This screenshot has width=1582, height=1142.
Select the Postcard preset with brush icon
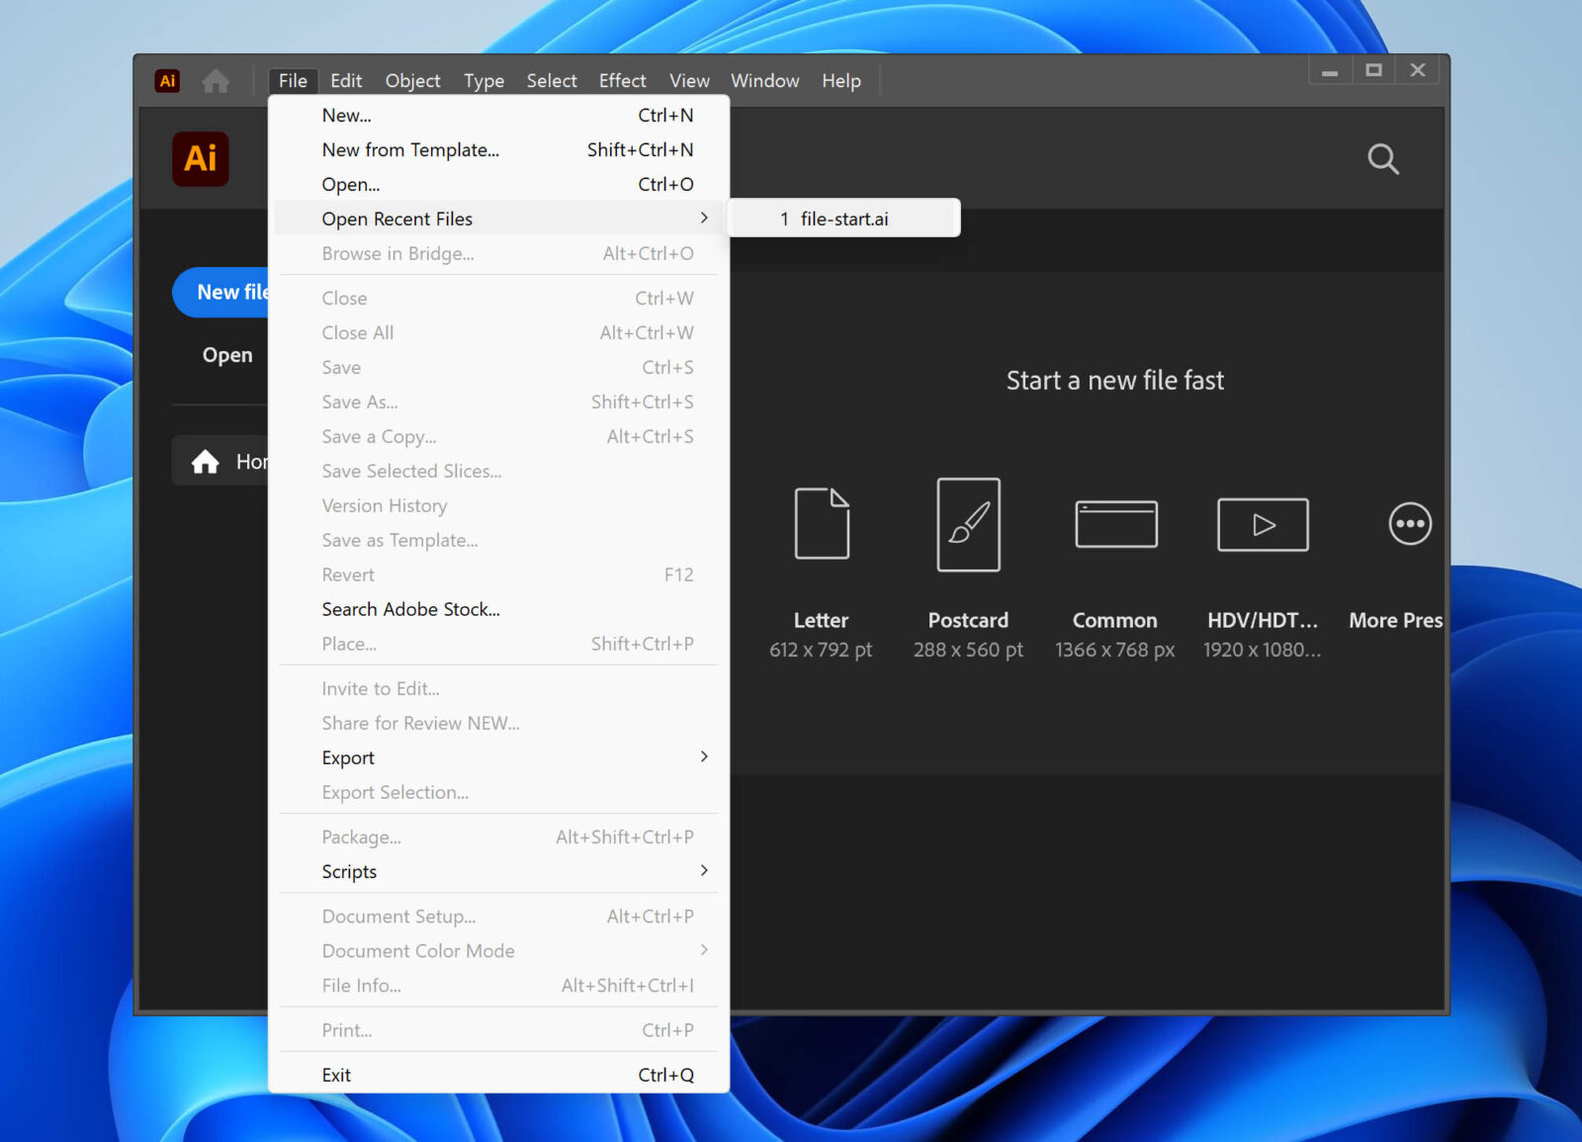tap(968, 524)
